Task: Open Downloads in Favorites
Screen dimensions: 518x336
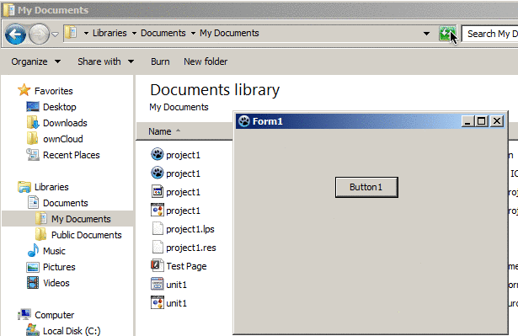Action: point(65,123)
